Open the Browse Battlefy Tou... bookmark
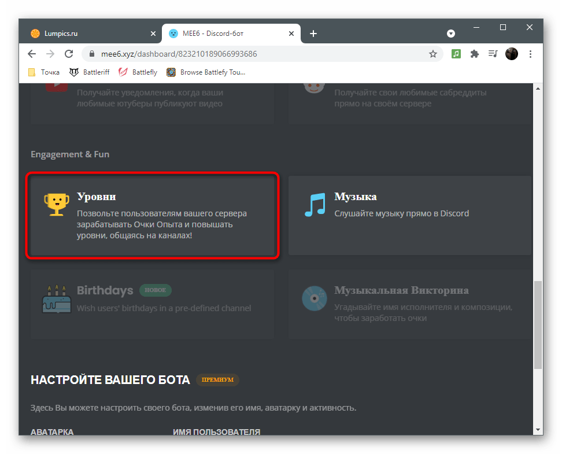The image size is (562, 454). (x=206, y=72)
